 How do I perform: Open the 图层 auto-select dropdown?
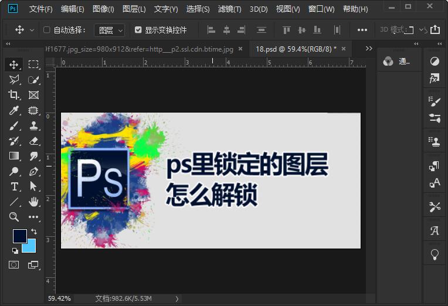coord(110,30)
